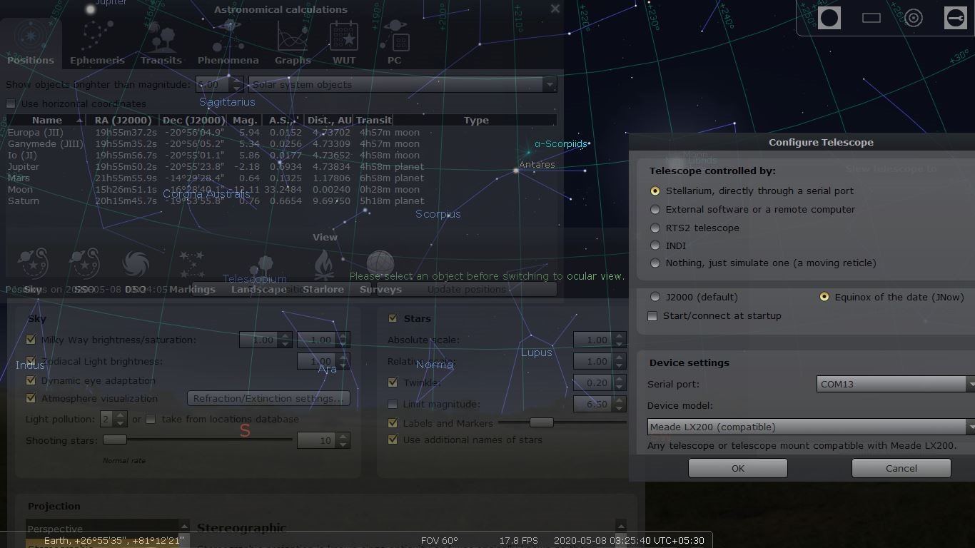The image size is (975, 548).
Task: Click Cancel in Configure Telescope
Action: [x=901, y=468]
